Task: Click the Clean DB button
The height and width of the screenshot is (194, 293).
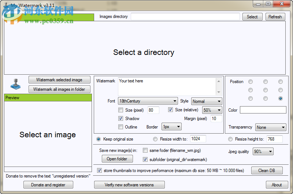Action: pyautogui.click(x=267, y=171)
